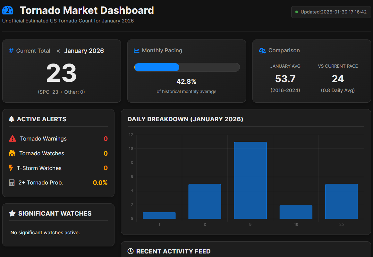
Task: Click the Active Alerts bell icon
Action: 11,119
